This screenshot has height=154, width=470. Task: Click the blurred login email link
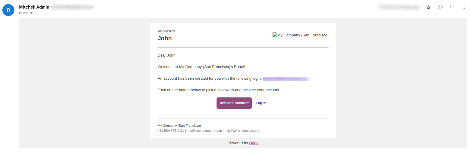click(x=287, y=78)
